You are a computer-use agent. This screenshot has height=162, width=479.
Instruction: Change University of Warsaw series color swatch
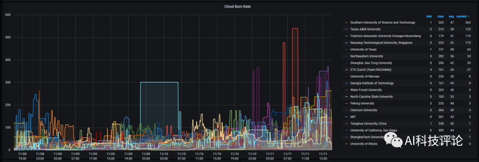coord(346,76)
